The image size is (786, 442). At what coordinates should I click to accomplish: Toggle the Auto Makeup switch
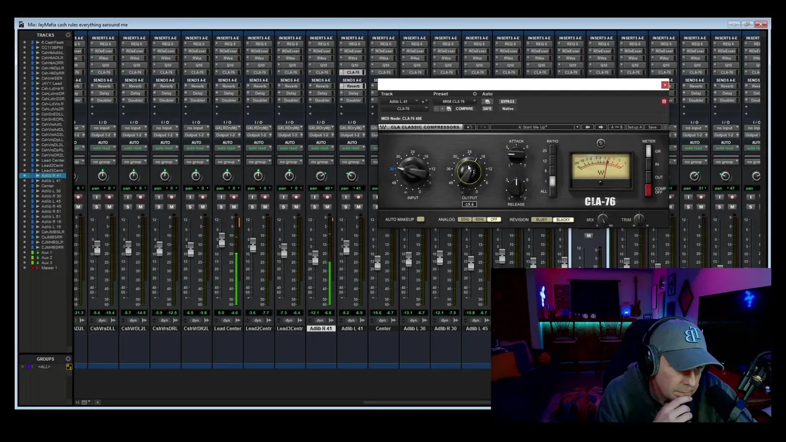421,219
